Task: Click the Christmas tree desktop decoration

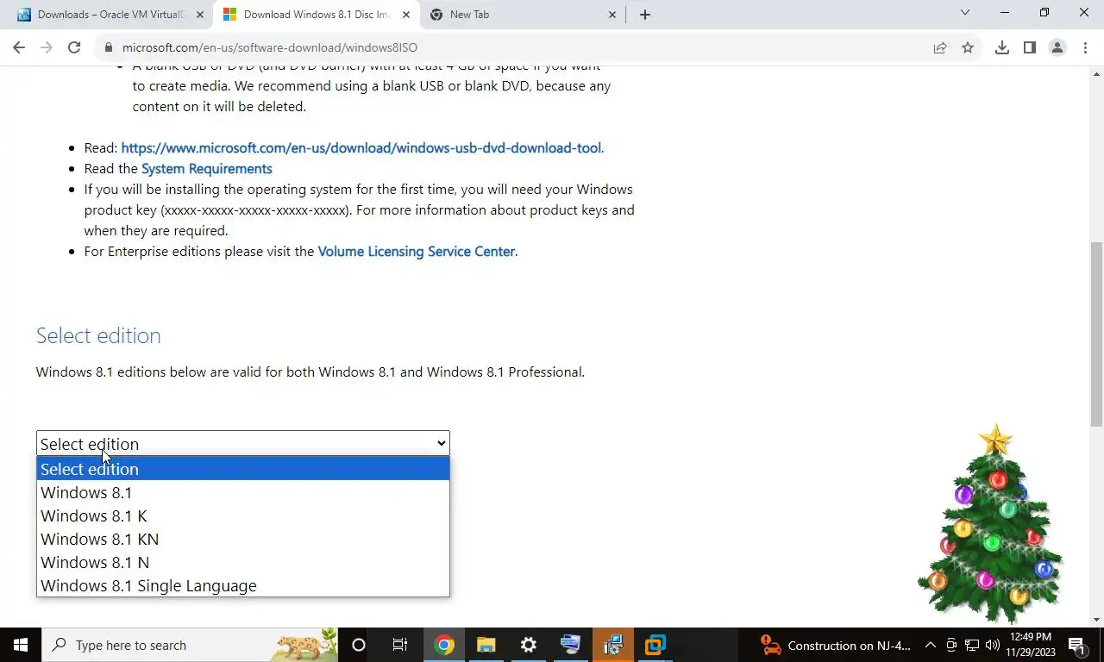Action: click(991, 523)
